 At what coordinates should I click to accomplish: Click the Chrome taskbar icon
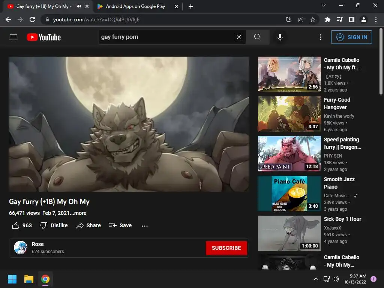pyautogui.click(x=45, y=279)
